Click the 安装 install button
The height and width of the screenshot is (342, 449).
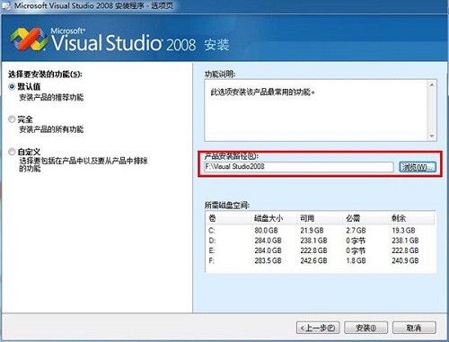point(365,328)
